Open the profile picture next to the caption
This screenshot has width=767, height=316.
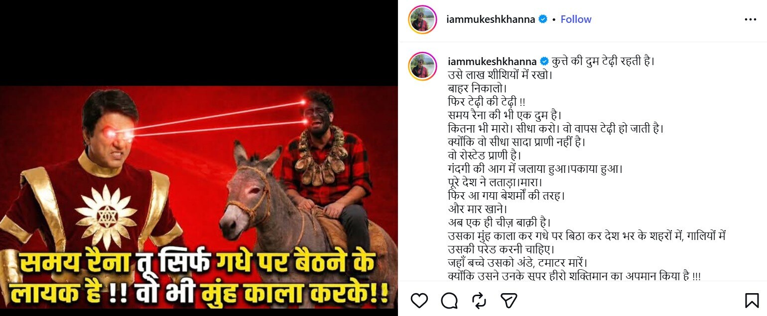[423, 67]
